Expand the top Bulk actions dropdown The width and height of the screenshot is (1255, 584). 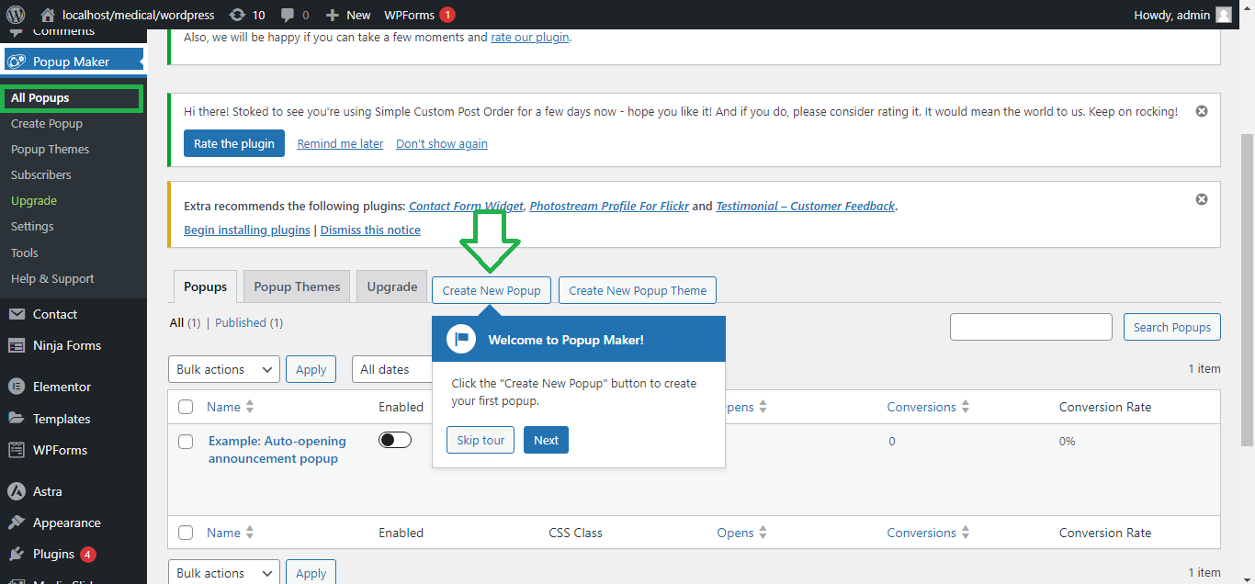coord(224,369)
